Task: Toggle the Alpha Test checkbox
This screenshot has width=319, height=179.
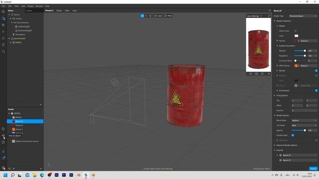Action: 317,140
